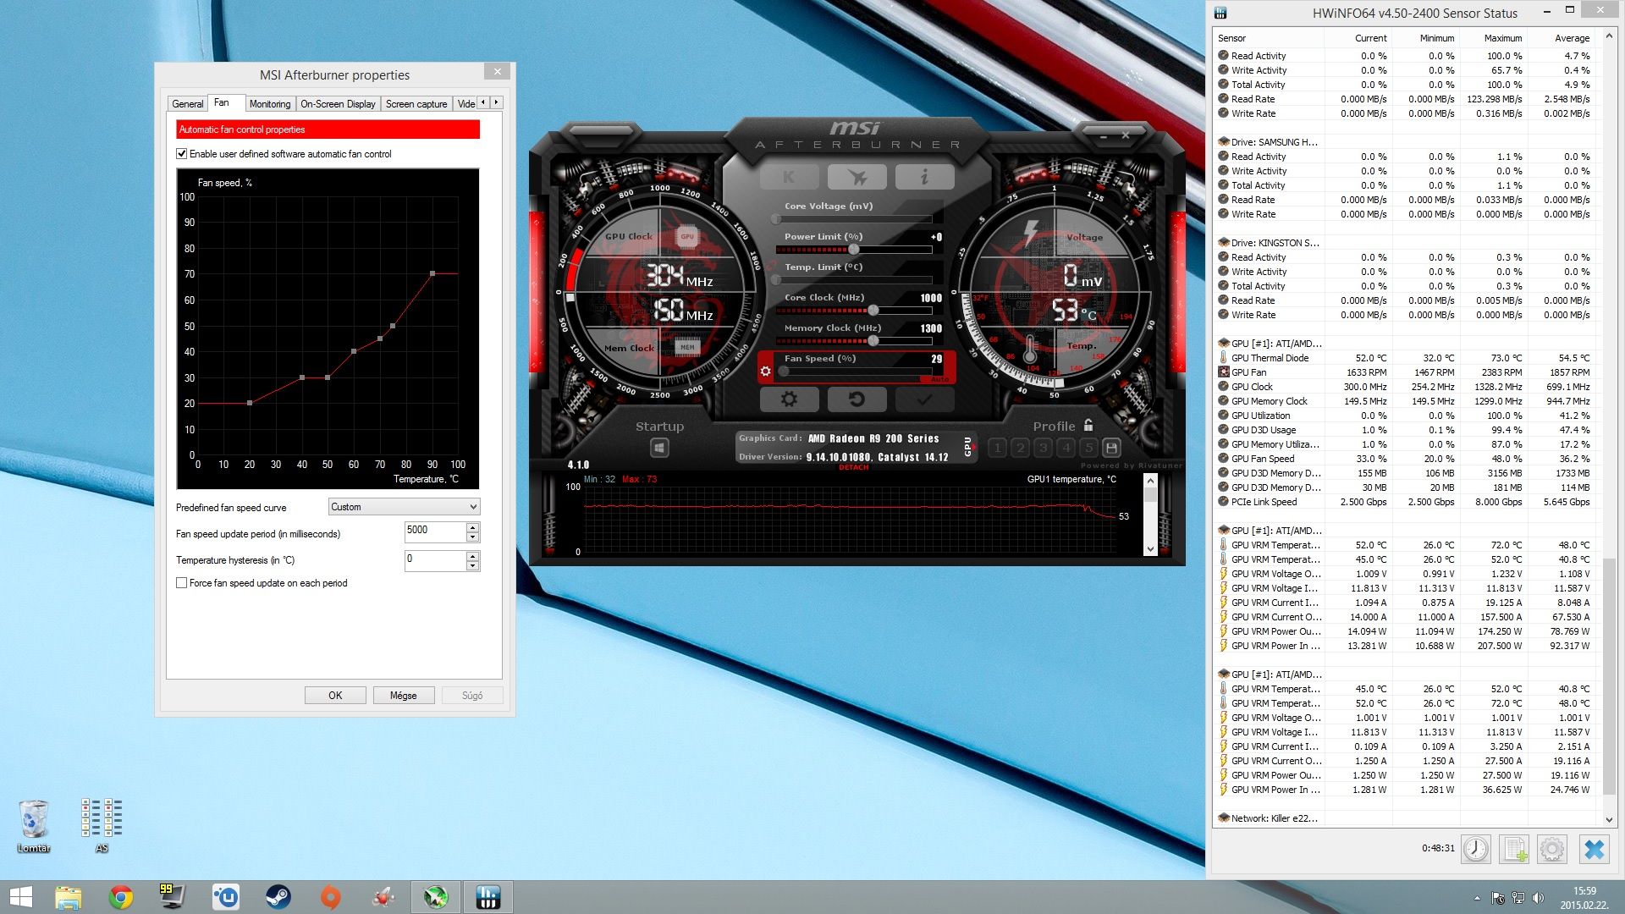Click DETACH under the driver version

click(x=853, y=467)
